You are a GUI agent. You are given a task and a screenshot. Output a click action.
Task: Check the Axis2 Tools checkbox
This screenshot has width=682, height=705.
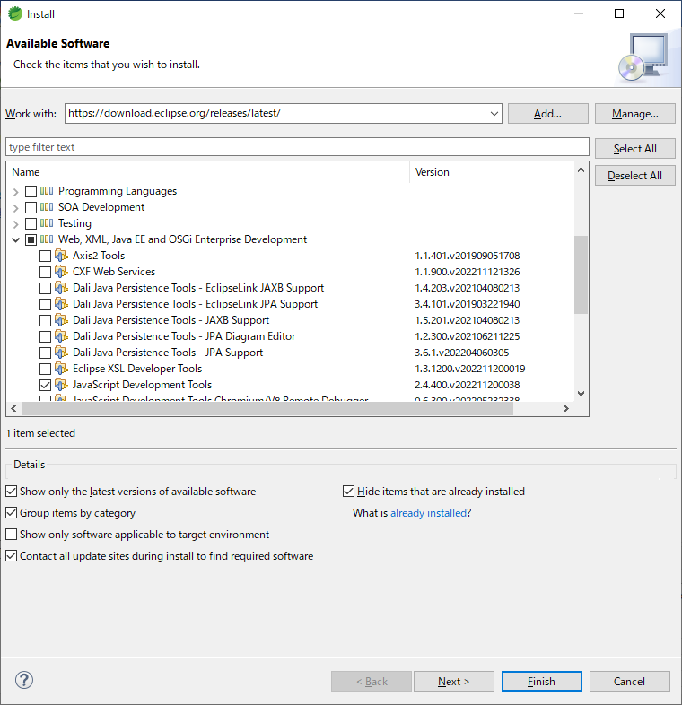45,256
